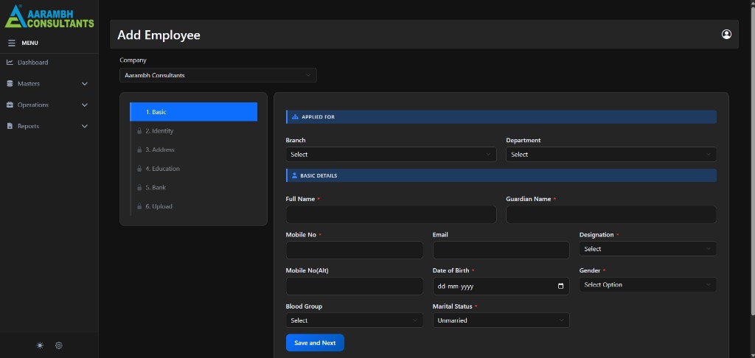755x358 pixels.
Task: Select the 6. Upload step
Action: [194, 206]
